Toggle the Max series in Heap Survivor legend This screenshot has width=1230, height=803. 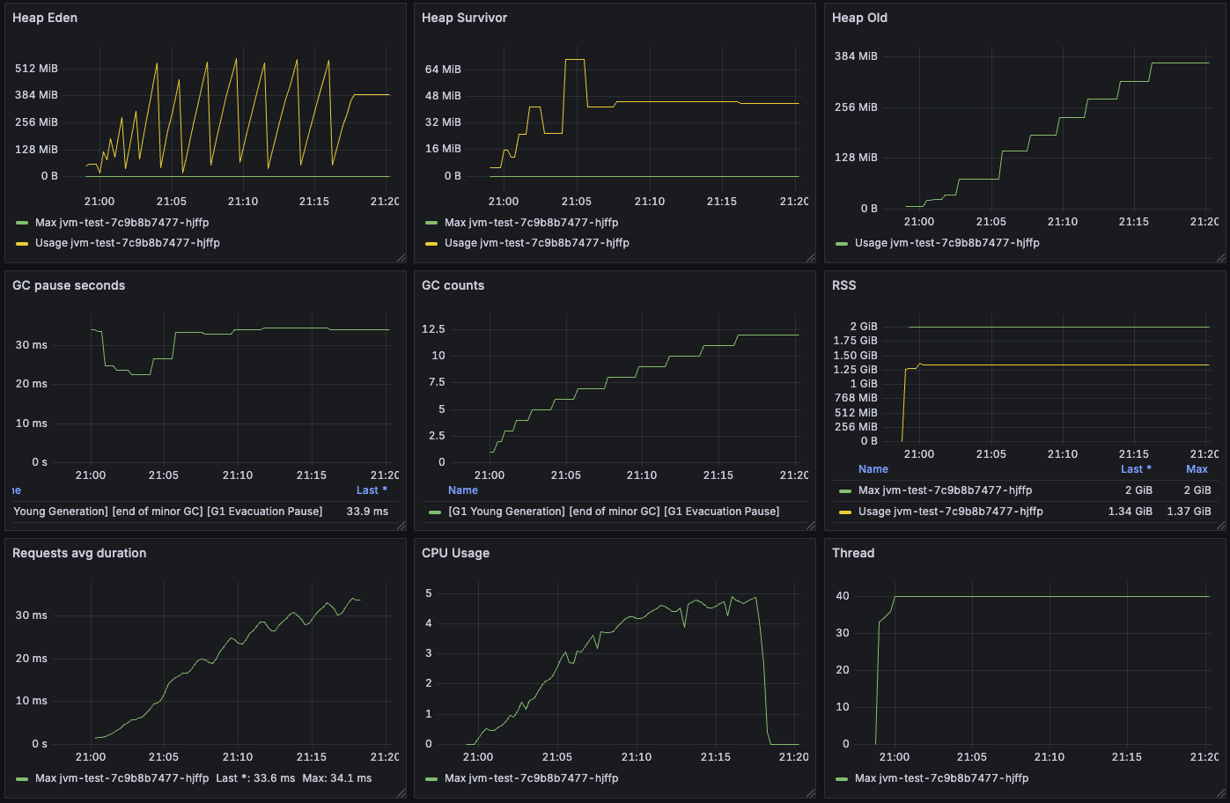point(531,223)
